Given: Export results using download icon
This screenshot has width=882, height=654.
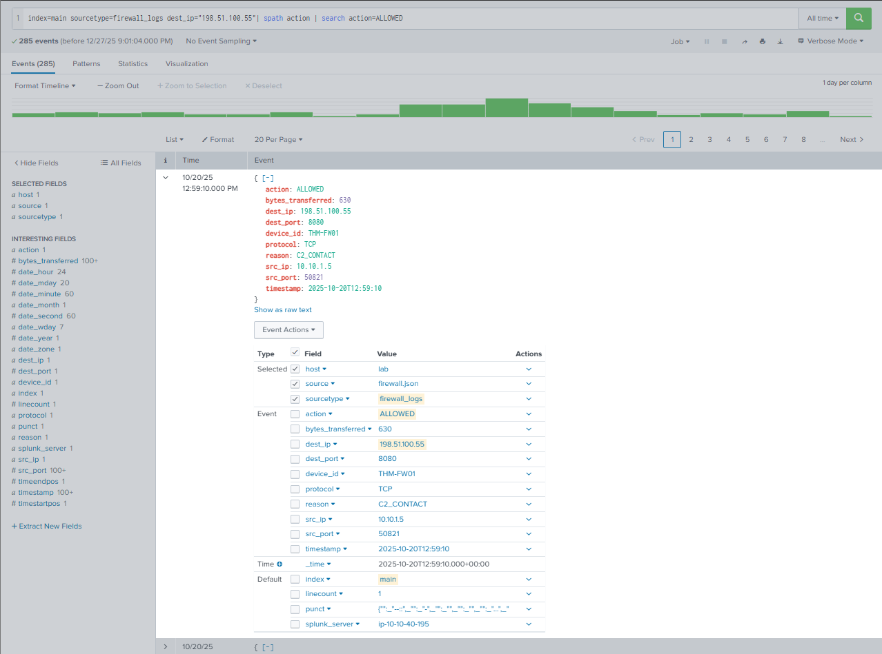Looking at the screenshot, I should pos(781,41).
